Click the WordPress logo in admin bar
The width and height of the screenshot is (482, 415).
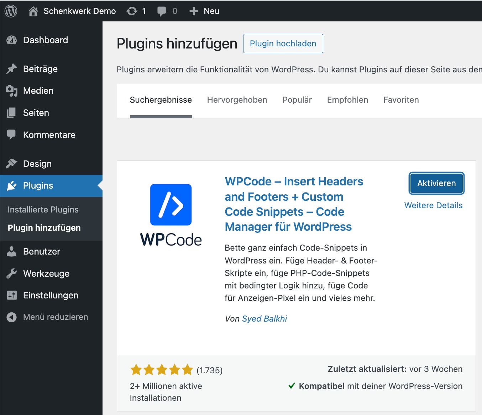click(x=11, y=11)
